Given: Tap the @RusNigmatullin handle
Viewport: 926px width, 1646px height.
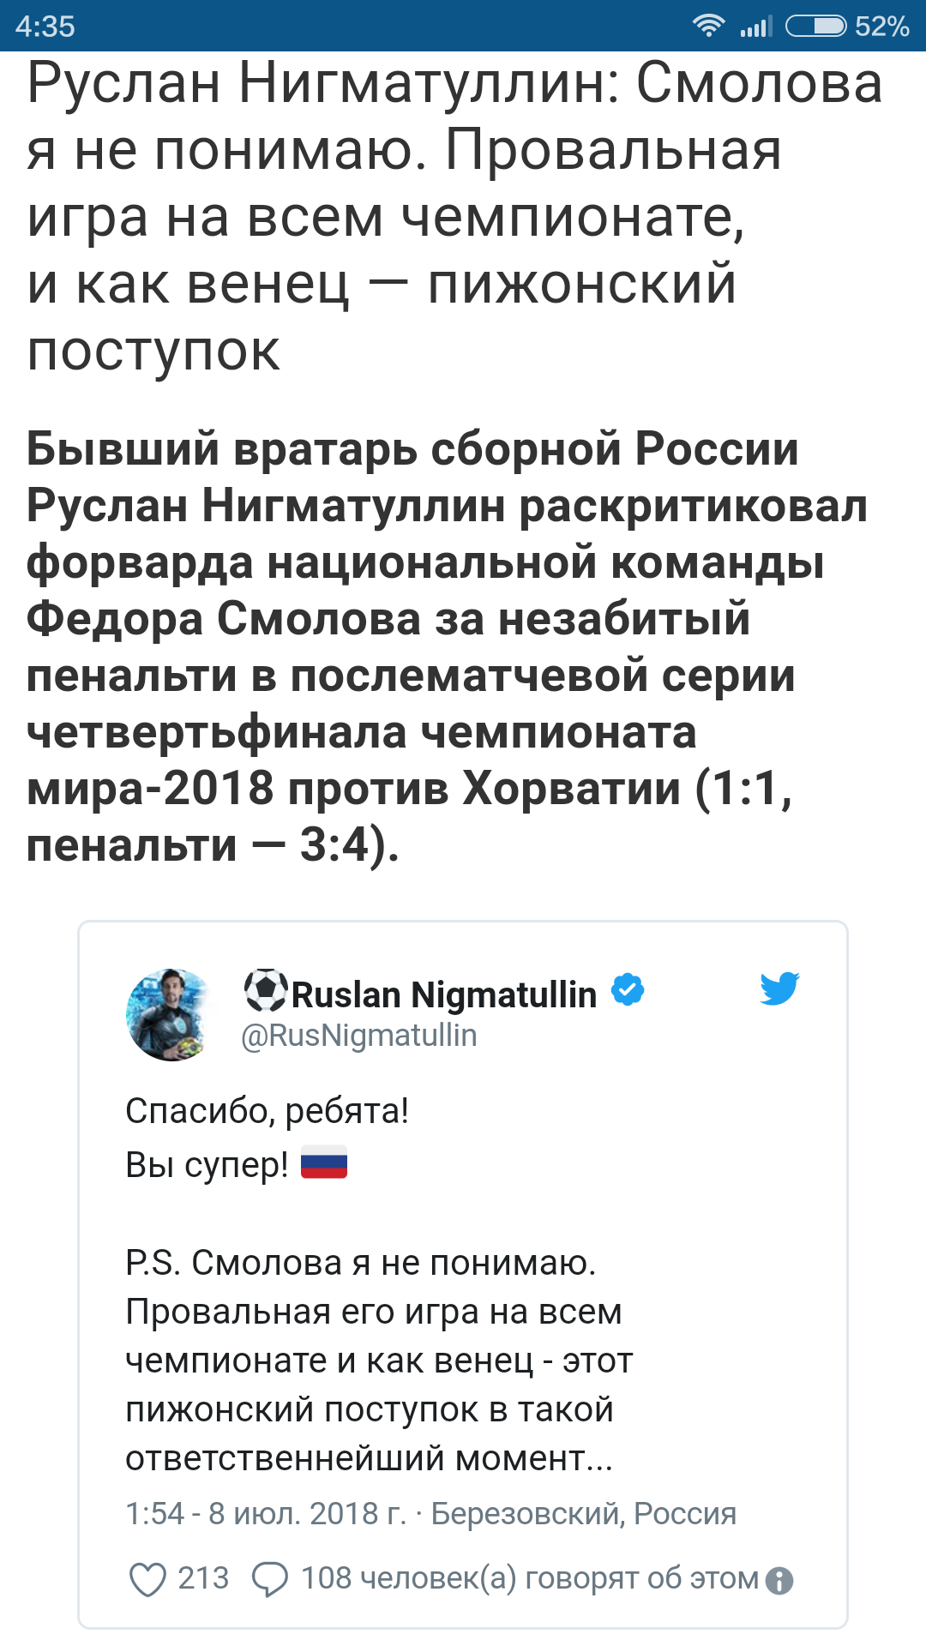Looking at the screenshot, I should pos(359,1036).
